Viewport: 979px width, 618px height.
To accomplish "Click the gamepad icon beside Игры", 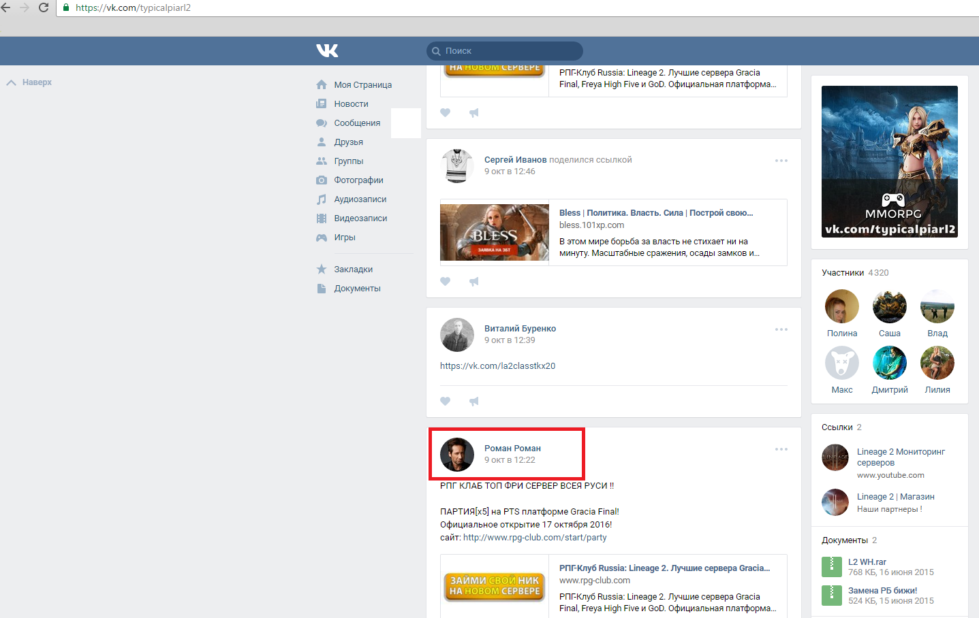I will click(322, 238).
